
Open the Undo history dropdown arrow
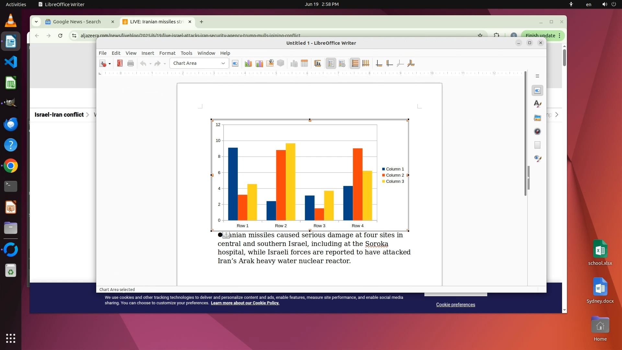(150, 64)
